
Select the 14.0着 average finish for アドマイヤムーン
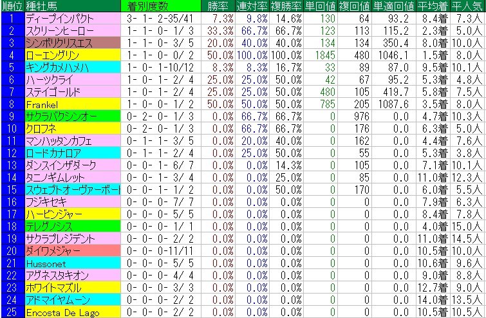click(433, 300)
